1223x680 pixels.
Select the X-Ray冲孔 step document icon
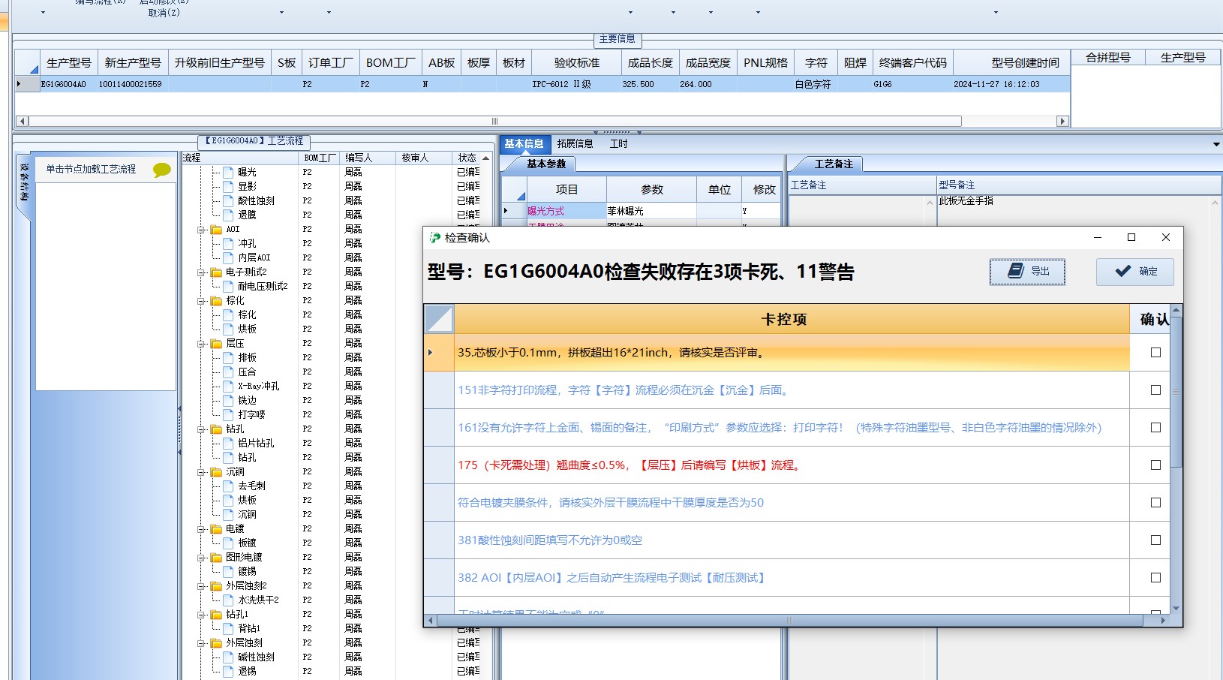pyautogui.click(x=229, y=387)
